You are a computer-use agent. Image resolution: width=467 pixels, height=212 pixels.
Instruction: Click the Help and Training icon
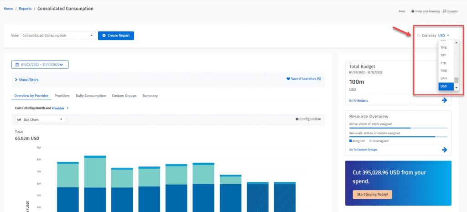(413, 11)
